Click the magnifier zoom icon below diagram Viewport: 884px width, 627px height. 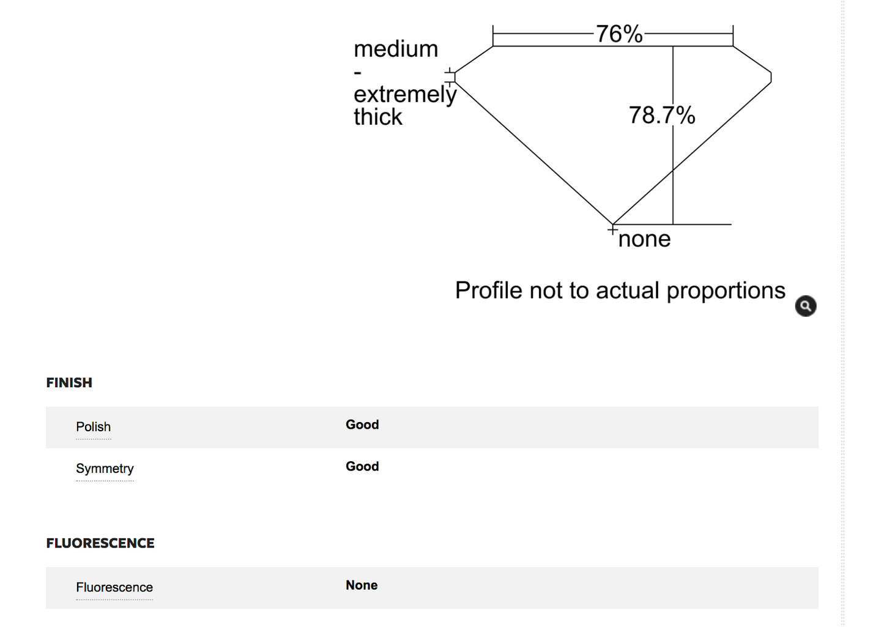pos(805,306)
